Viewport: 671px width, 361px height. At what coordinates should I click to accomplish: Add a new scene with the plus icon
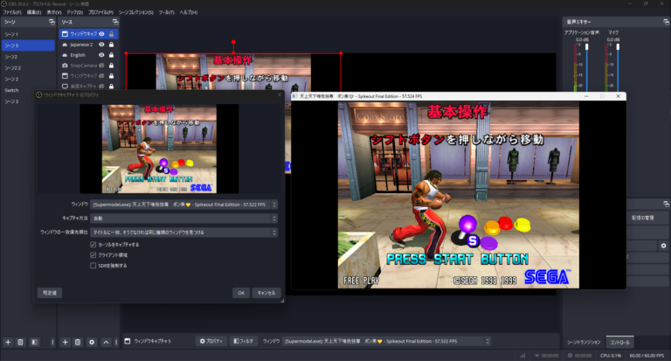click(x=8, y=342)
